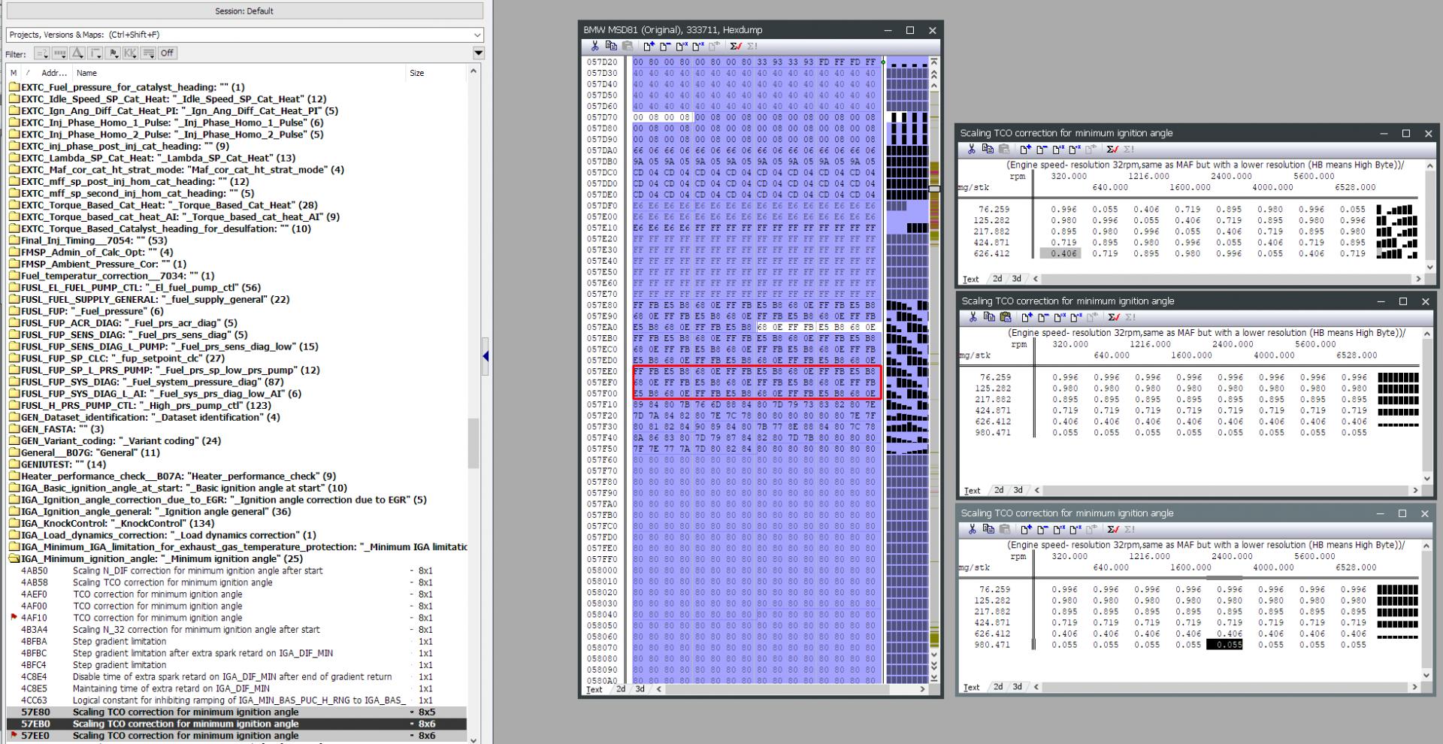Image resolution: width=1443 pixels, height=744 pixels.
Task: Click the Session: Default button
Action: 244,11
